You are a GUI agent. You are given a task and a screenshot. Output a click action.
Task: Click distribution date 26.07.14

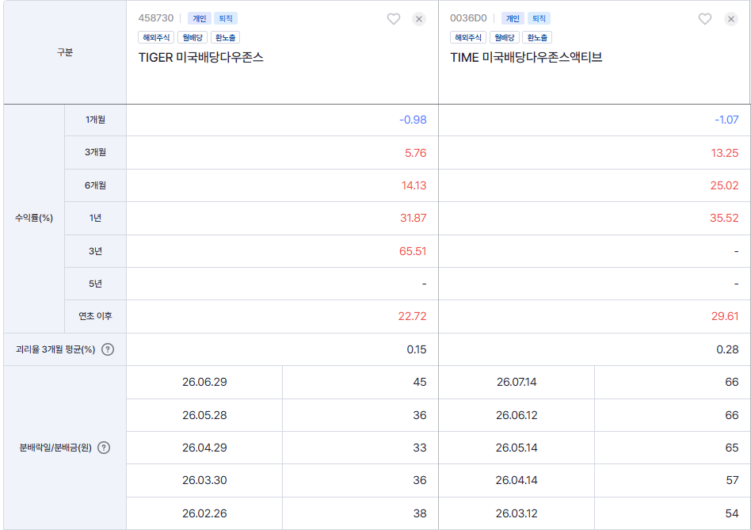pos(517,382)
